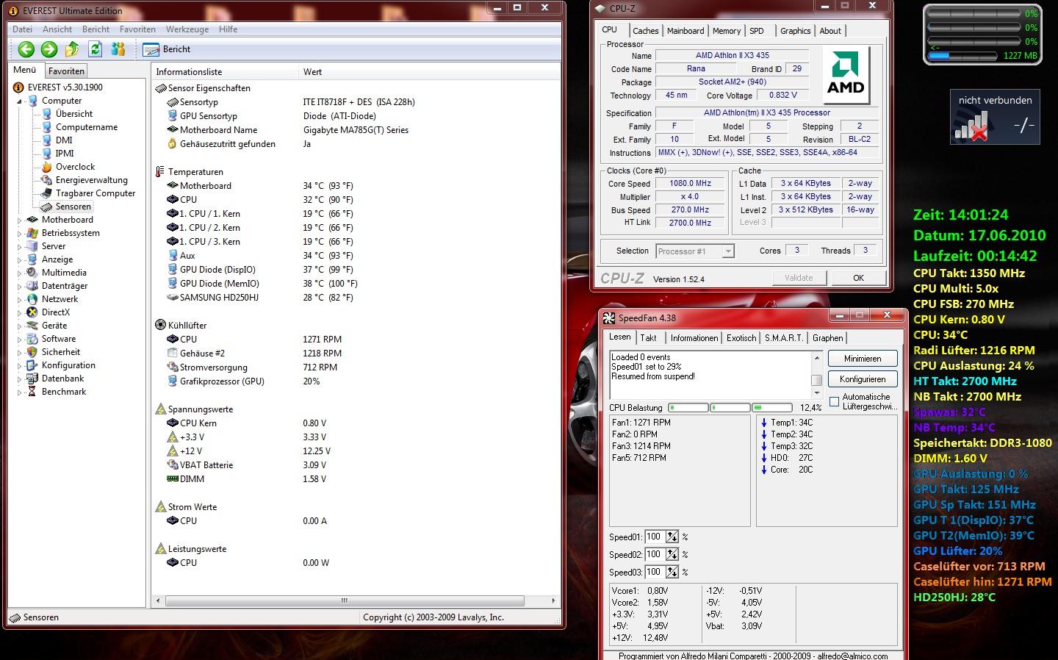Screen dimensions: 1058x660
Task: Switch to the Graphen tab in SpeedFan
Action: coord(827,338)
